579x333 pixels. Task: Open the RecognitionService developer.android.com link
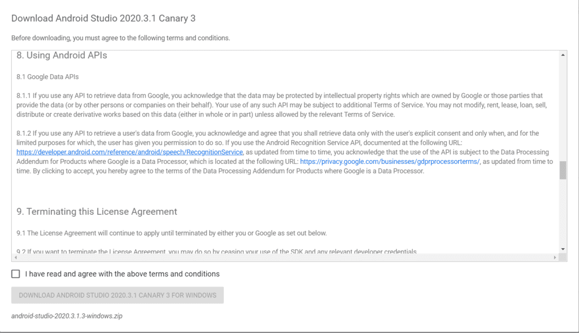(x=129, y=152)
